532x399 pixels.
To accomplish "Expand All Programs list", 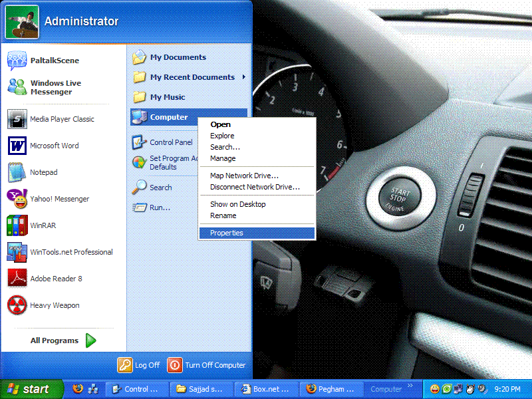I will (63, 340).
